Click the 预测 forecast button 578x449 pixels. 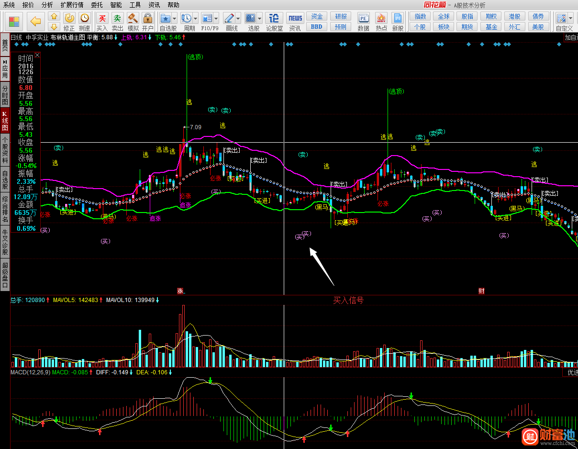[341, 27]
